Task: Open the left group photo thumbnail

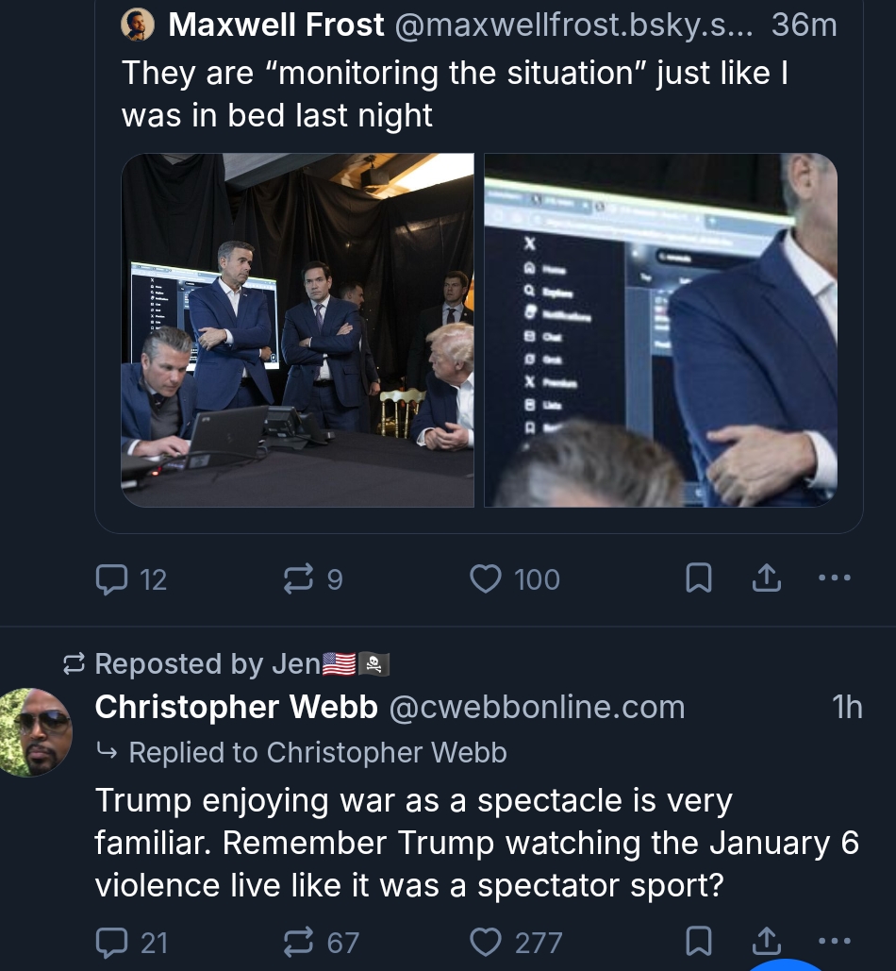Action: [x=297, y=330]
